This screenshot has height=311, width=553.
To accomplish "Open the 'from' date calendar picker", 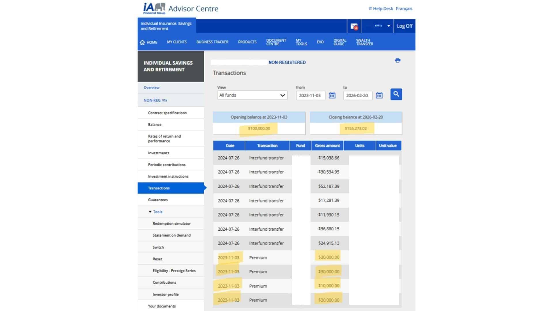I will point(332,95).
